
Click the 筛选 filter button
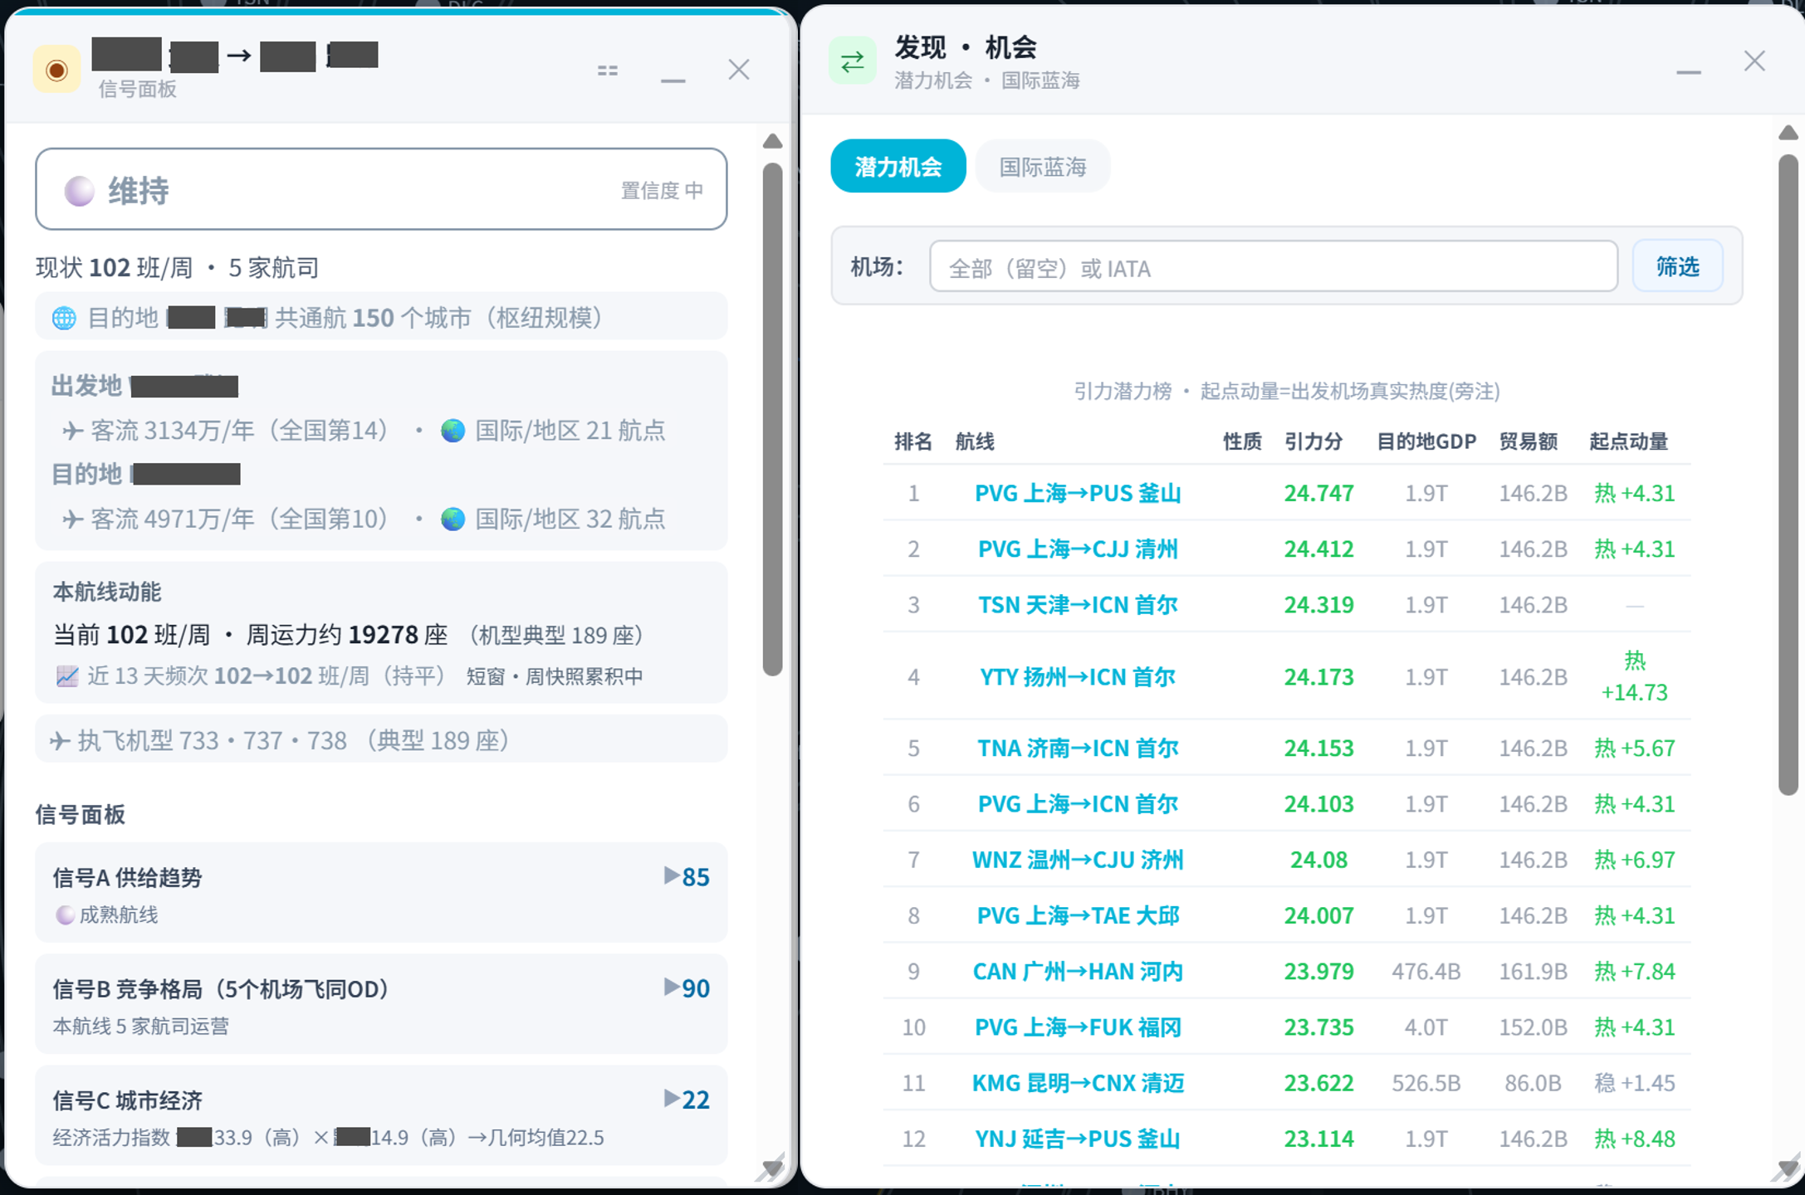tap(1677, 266)
